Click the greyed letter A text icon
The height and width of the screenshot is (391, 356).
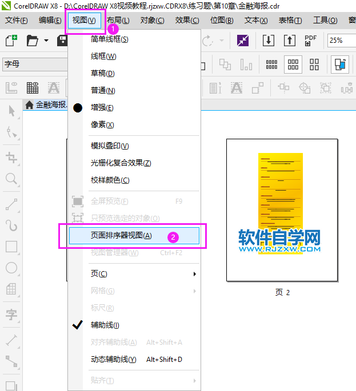tap(54, 88)
